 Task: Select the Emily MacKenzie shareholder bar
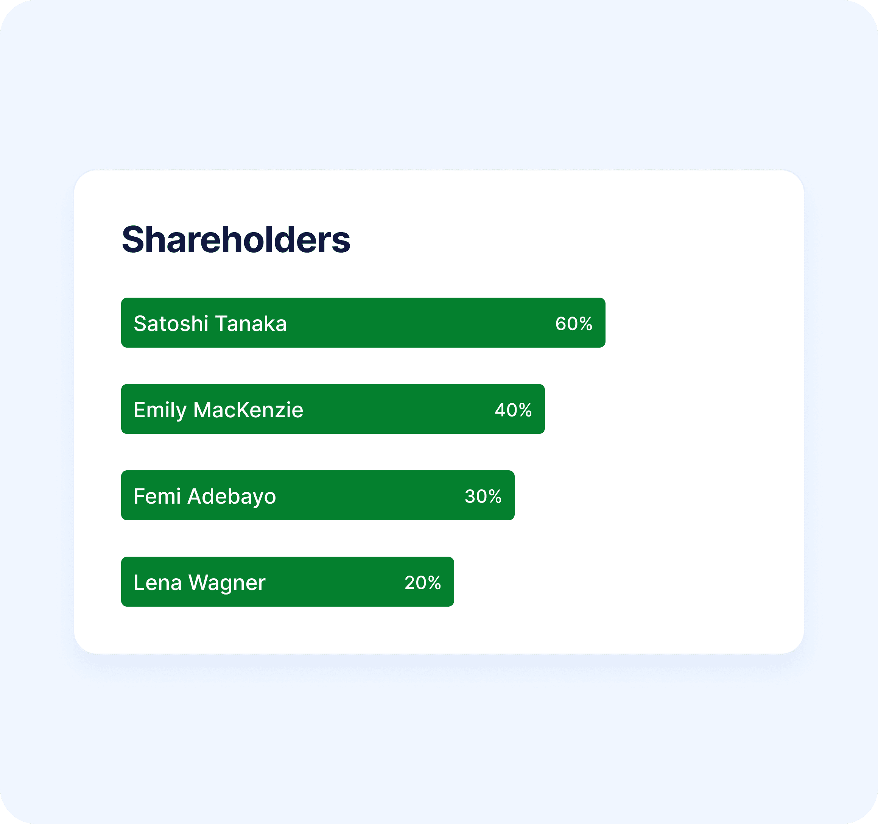pyautogui.click(x=333, y=409)
